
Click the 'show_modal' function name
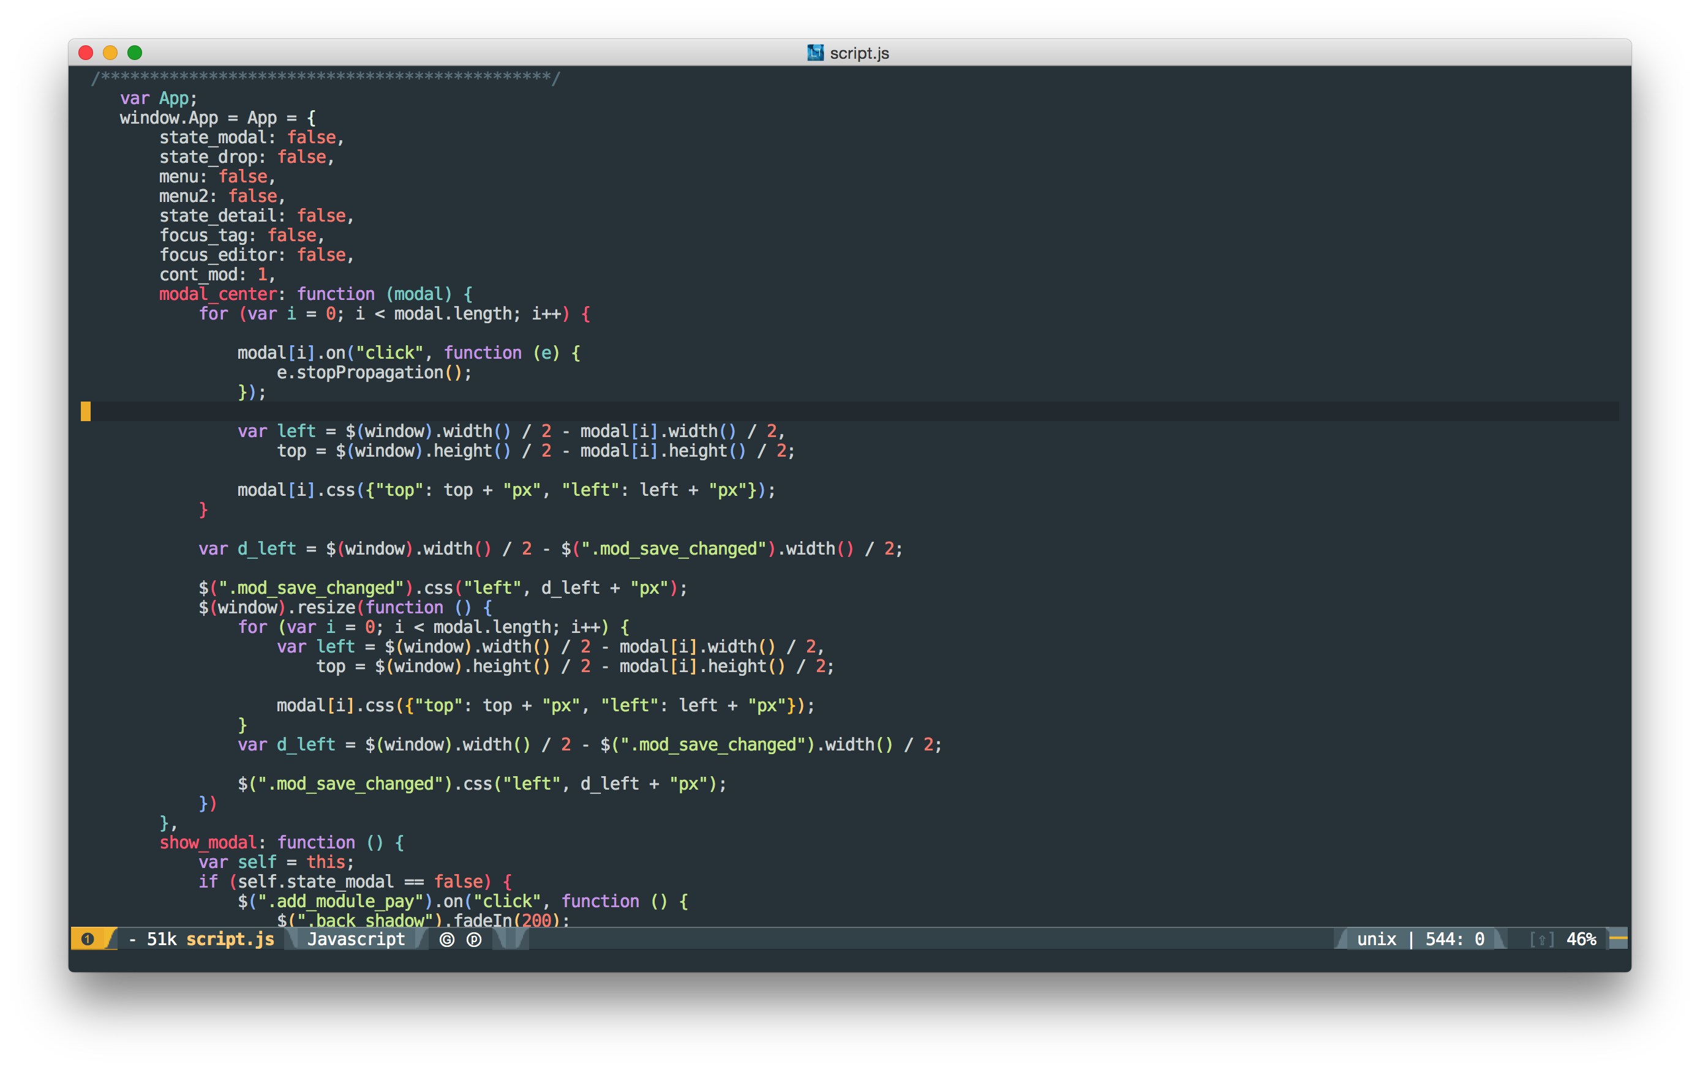[x=208, y=843]
